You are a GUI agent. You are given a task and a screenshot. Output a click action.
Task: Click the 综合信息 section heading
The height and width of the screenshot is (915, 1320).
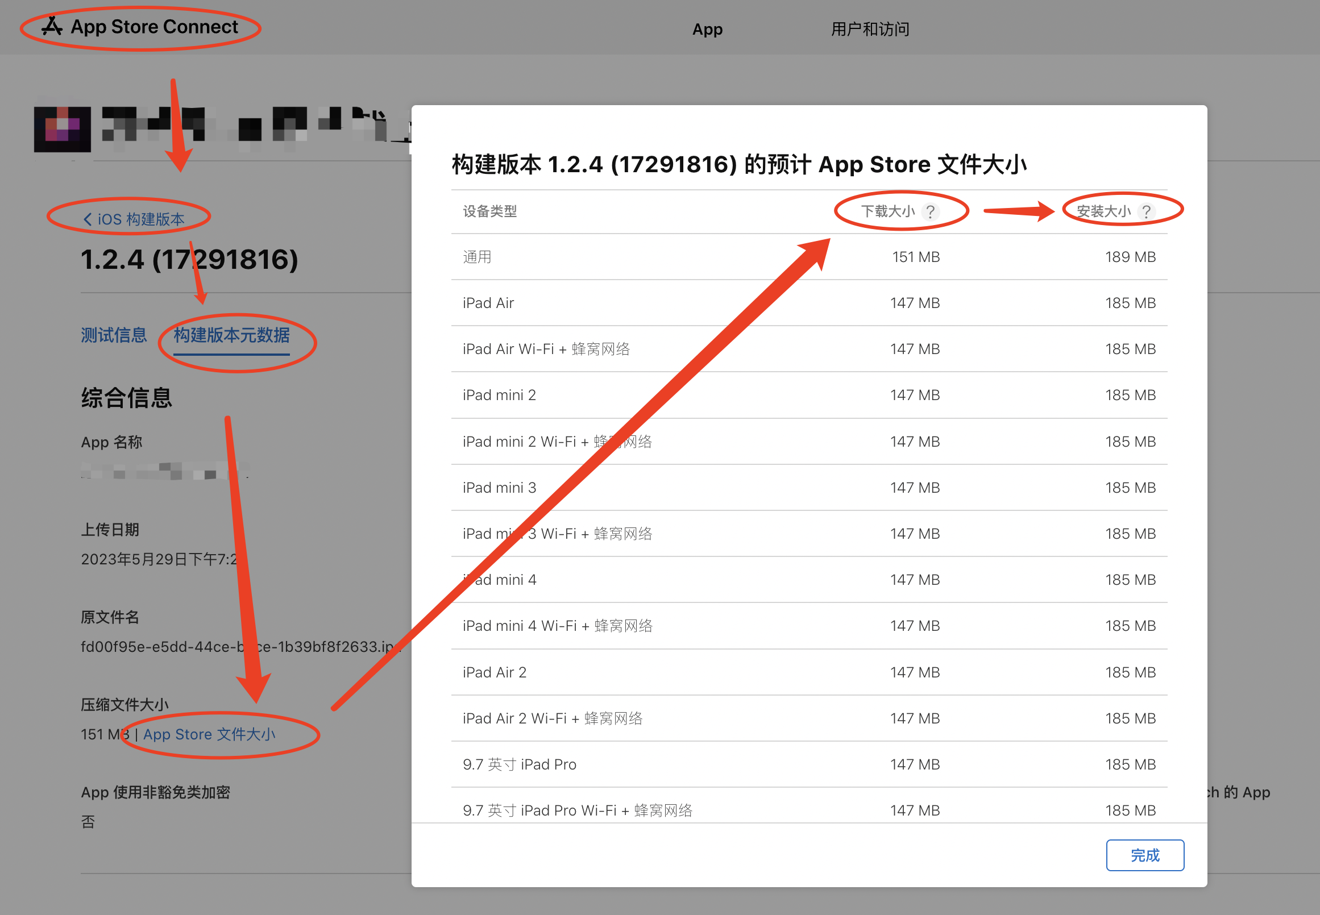click(x=126, y=398)
